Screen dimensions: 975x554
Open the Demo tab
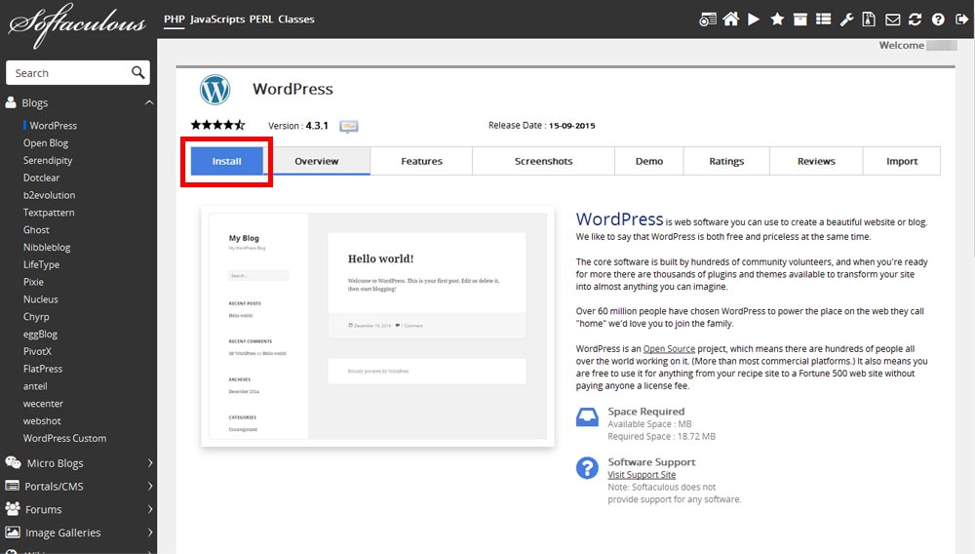pos(649,161)
